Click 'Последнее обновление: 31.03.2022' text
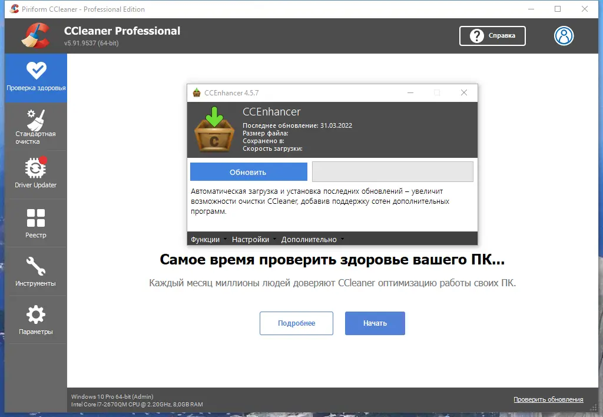Viewport: 603px width, 417px height. click(297, 125)
